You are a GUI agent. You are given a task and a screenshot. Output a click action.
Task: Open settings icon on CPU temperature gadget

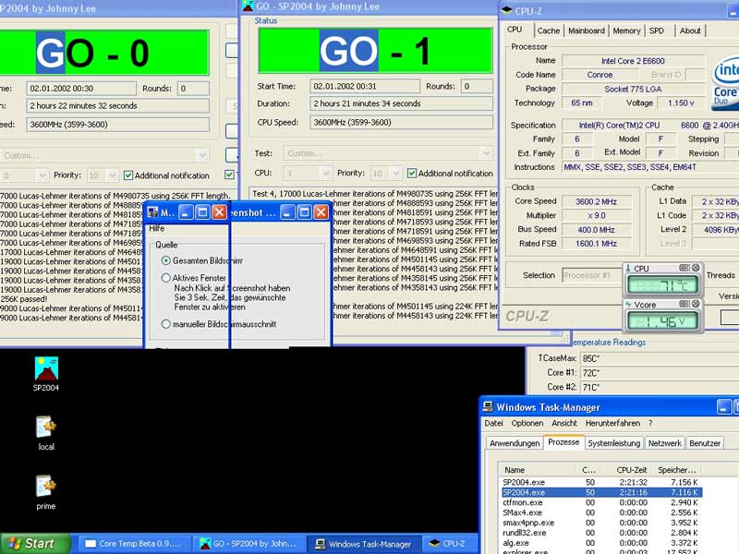click(x=684, y=268)
